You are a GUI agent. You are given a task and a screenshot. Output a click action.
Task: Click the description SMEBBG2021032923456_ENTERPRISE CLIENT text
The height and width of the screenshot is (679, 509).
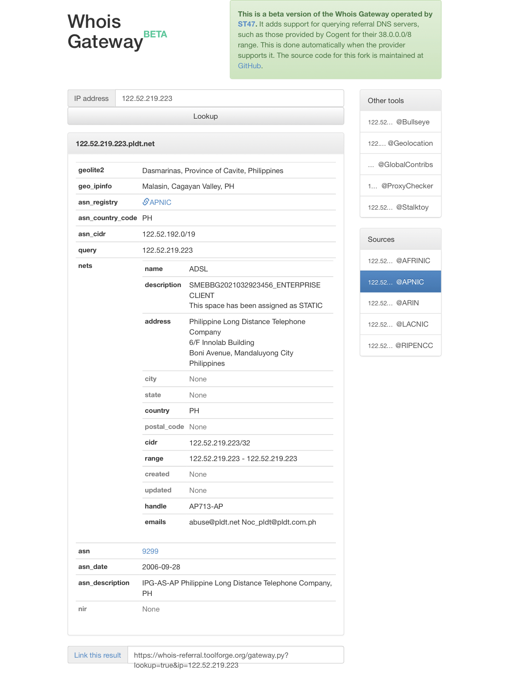(255, 290)
